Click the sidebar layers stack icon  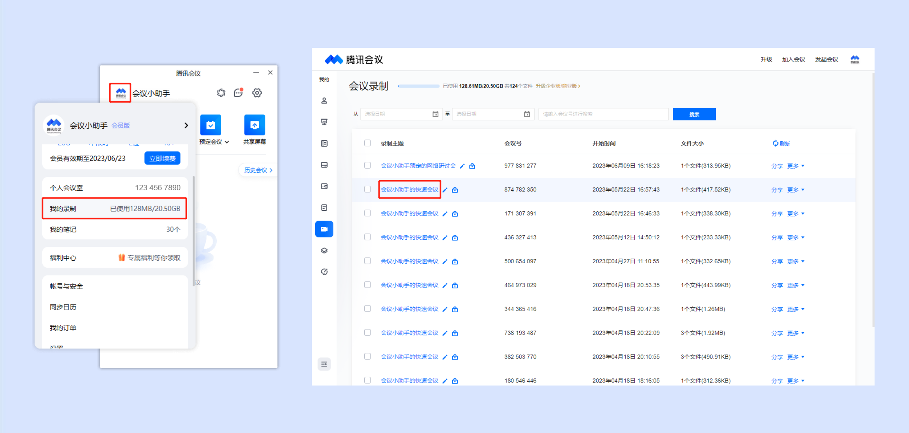coord(324,251)
